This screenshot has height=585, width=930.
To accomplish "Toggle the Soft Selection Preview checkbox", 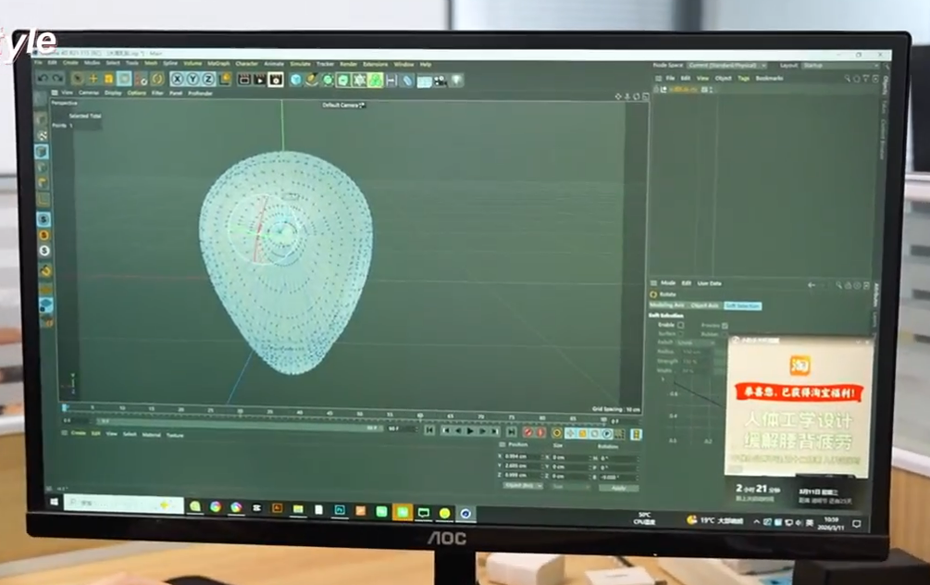I will pyautogui.click(x=725, y=326).
